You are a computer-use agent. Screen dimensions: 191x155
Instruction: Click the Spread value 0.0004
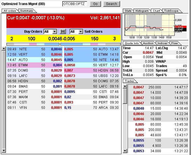(181, 71)
